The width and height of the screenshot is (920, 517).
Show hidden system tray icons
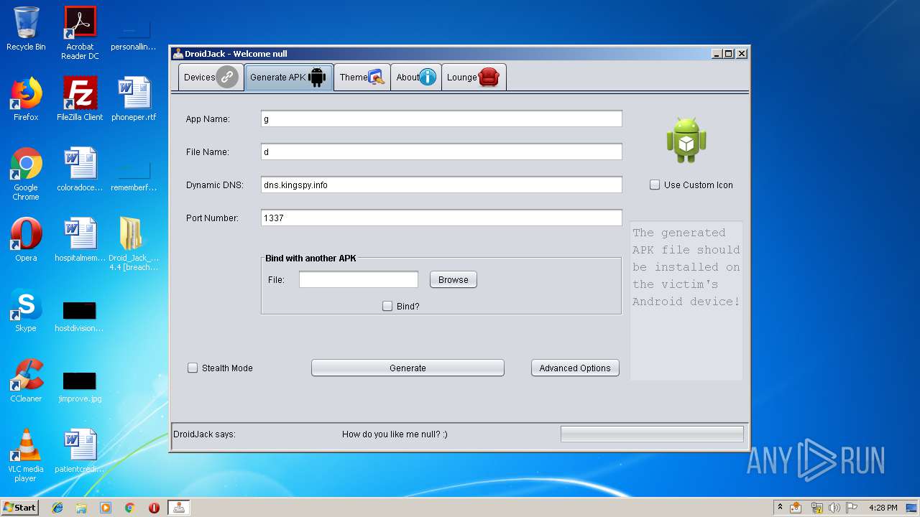pyautogui.click(x=780, y=507)
